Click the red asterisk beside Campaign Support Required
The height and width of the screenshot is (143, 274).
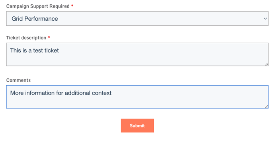click(72, 6)
